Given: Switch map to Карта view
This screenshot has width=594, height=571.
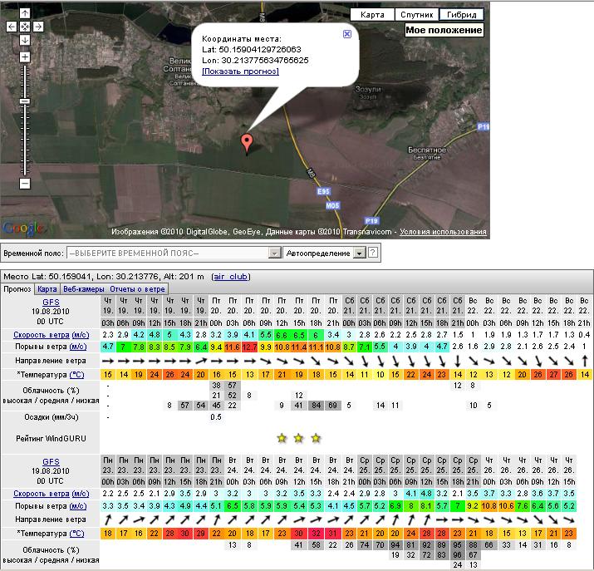Looking at the screenshot, I should coord(372,15).
